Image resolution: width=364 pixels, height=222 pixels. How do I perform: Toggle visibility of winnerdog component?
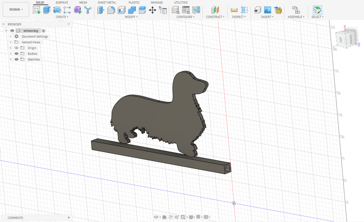pyautogui.click(x=12, y=31)
